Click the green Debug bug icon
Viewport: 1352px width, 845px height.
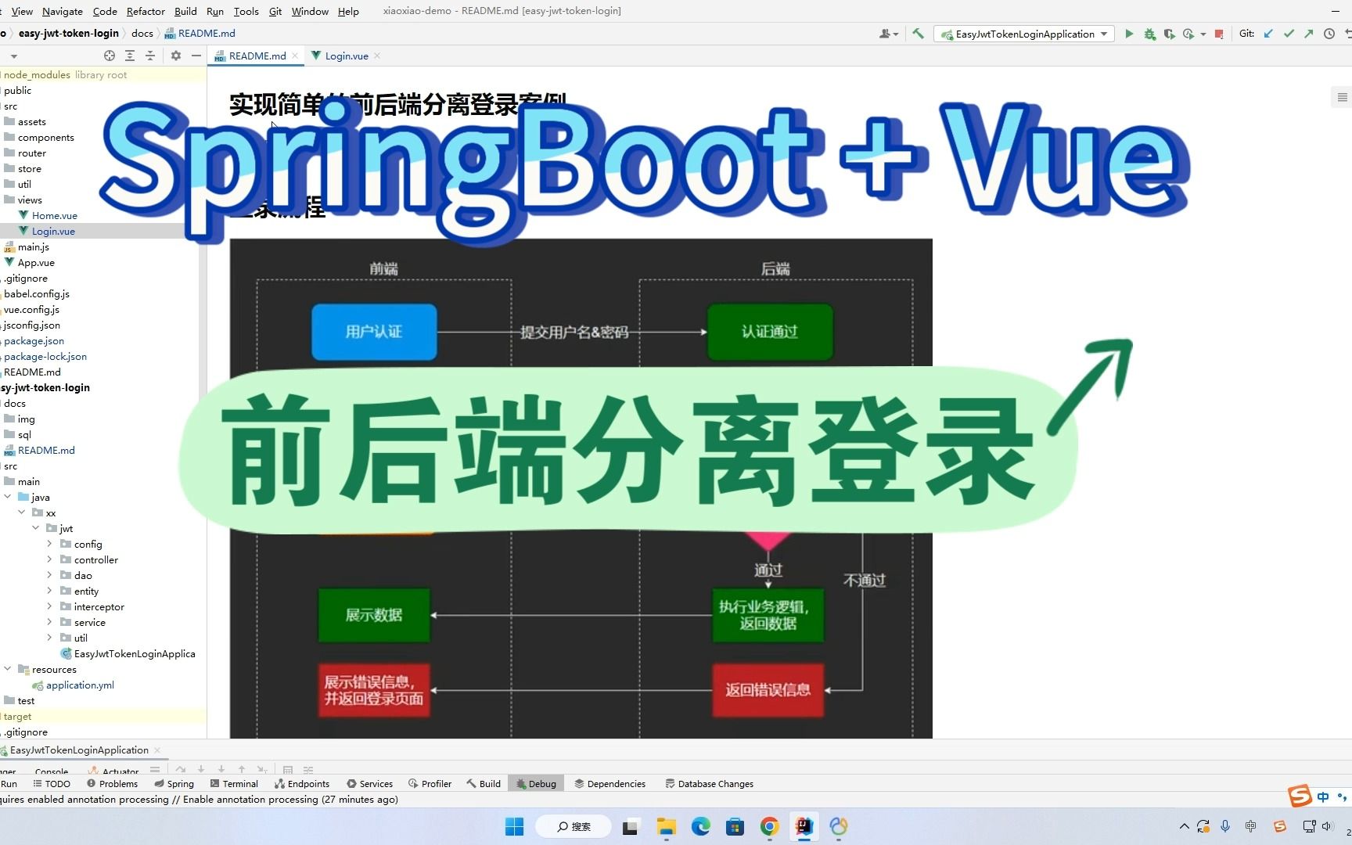(x=1149, y=34)
